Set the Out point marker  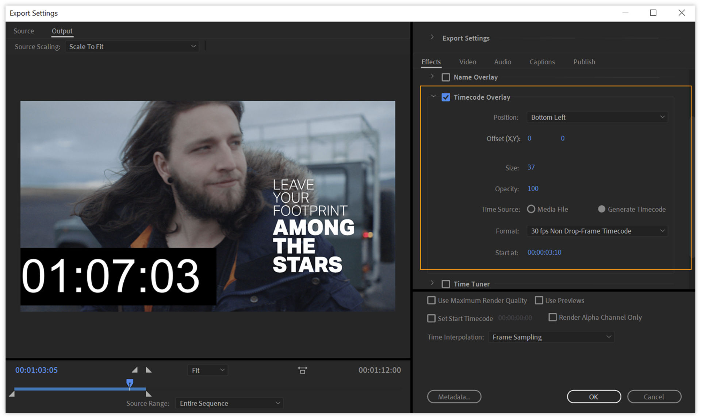point(149,370)
